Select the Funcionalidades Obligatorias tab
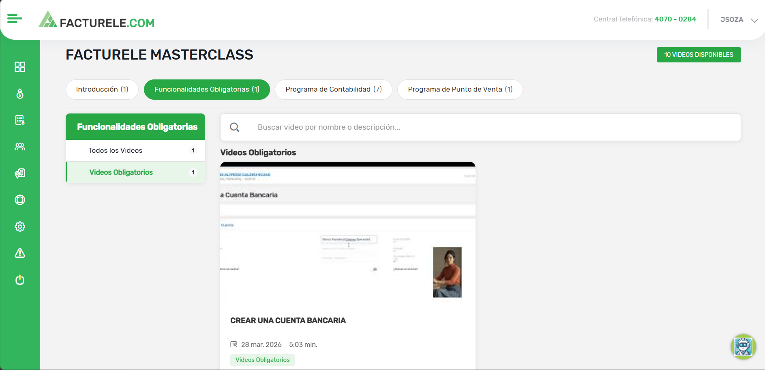The width and height of the screenshot is (765, 370). point(207,90)
